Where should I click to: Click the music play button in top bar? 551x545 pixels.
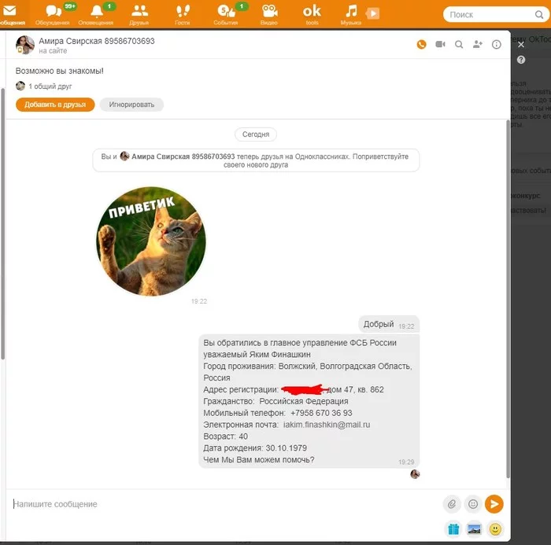click(373, 13)
